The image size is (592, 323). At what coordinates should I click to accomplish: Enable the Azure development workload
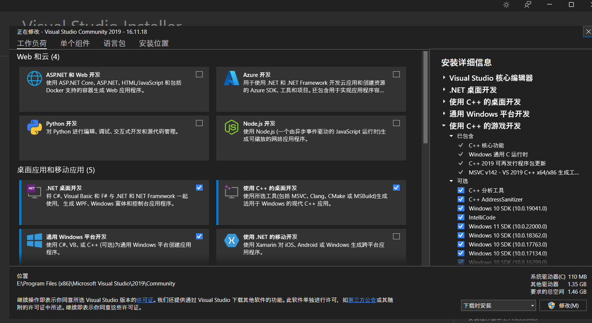[396, 74]
